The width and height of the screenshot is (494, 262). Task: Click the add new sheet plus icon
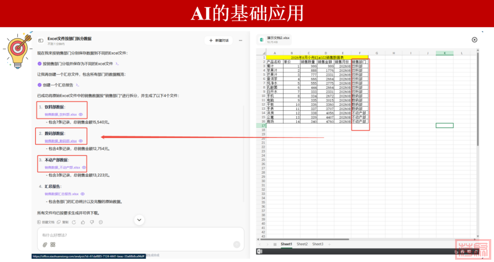pyautogui.click(x=329, y=244)
